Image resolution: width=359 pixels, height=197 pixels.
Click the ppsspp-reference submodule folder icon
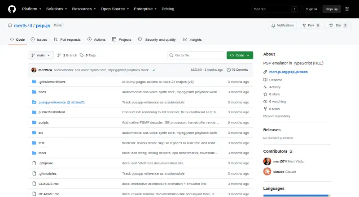coord(34,102)
